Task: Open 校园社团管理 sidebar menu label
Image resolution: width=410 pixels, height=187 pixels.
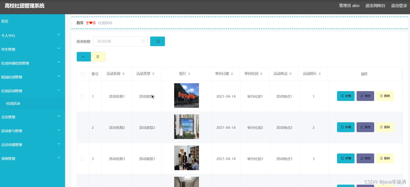Action: 12,77
